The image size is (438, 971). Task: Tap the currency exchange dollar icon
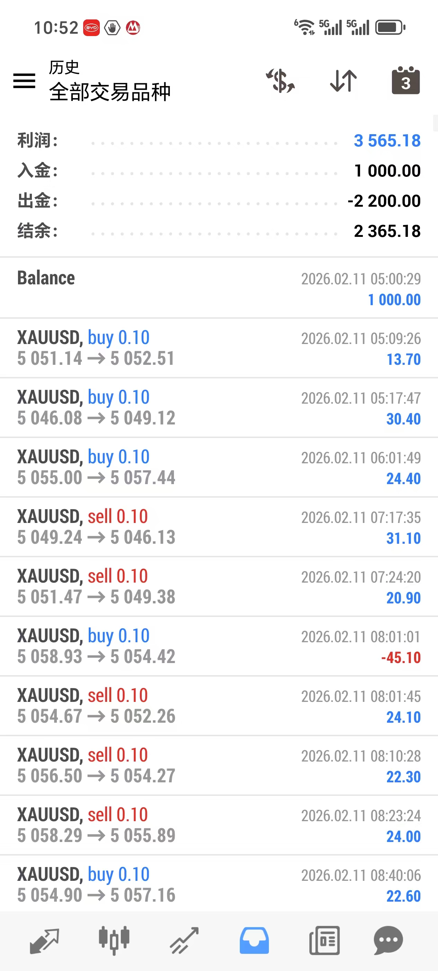281,81
